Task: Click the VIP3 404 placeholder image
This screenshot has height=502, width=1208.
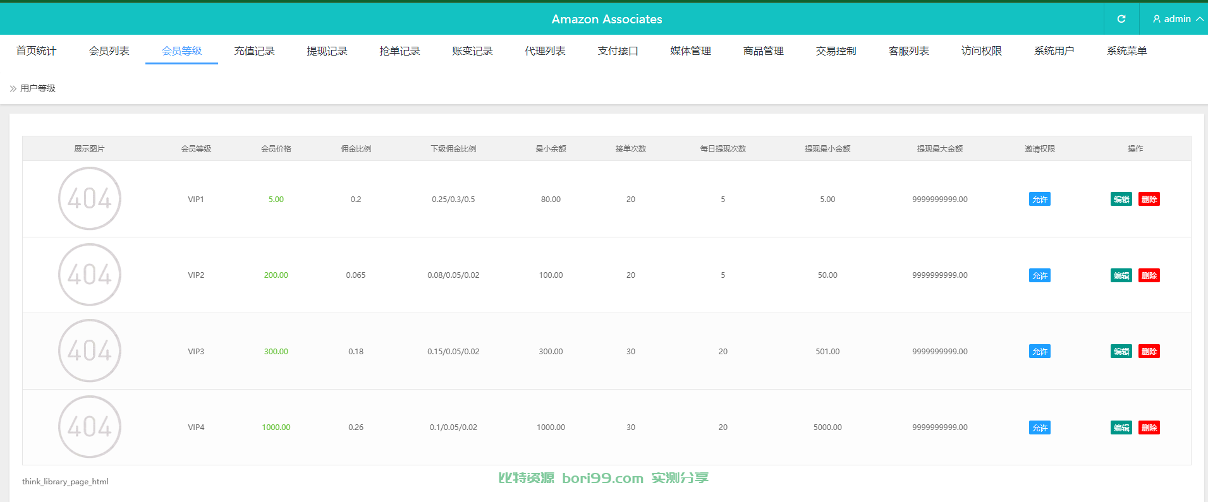Action: point(90,350)
